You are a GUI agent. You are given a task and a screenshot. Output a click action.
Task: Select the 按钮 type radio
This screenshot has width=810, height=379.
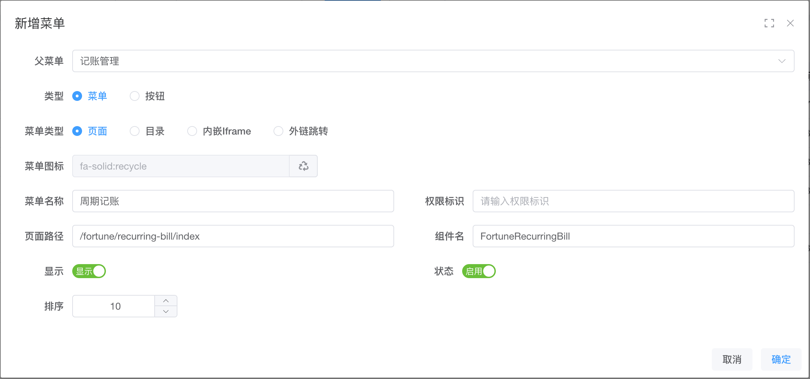[x=135, y=96]
